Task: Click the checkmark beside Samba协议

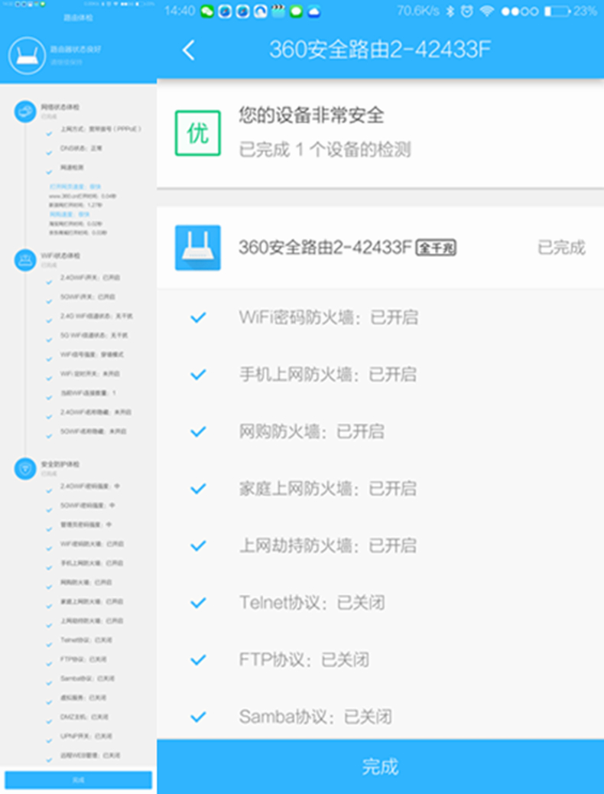Action: (x=198, y=717)
